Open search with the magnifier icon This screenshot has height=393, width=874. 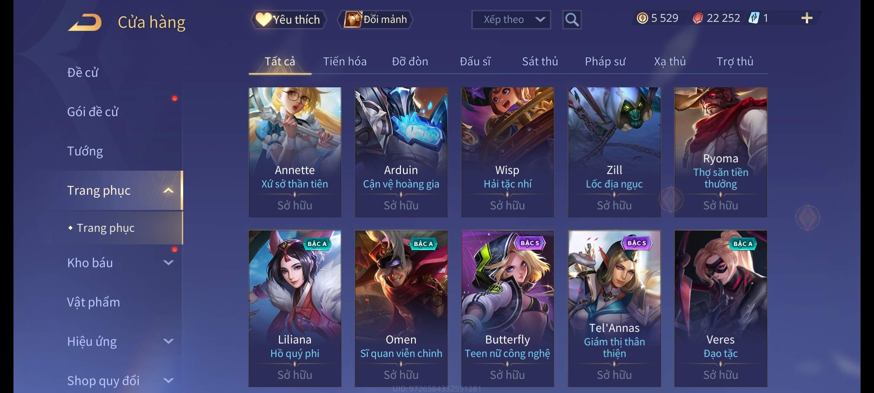pyautogui.click(x=572, y=20)
